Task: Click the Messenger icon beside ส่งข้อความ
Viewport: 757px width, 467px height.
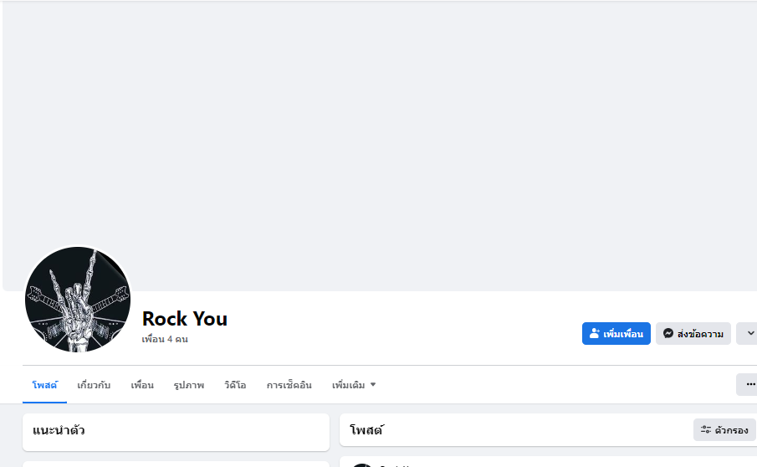Action: tap(668, 334)
